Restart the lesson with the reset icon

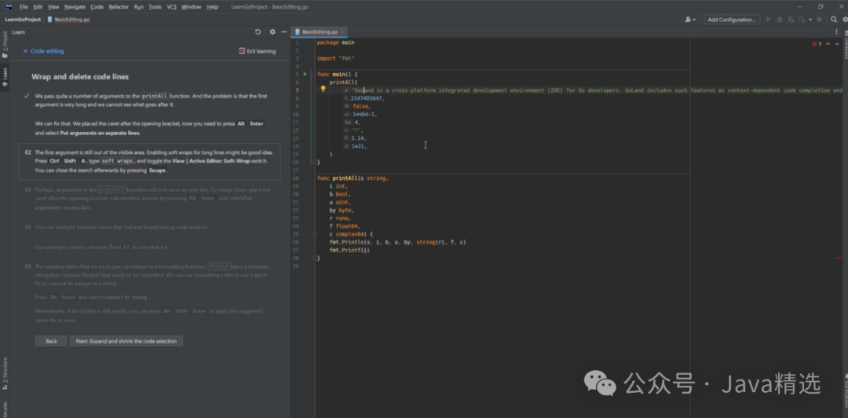point(258,32)
